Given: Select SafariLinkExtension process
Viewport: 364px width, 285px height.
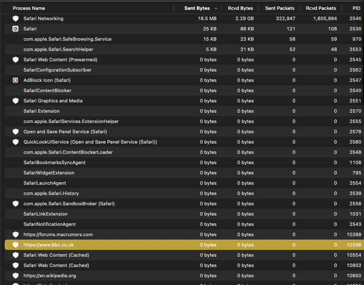Looking at the screenshot, I should 45,214.
